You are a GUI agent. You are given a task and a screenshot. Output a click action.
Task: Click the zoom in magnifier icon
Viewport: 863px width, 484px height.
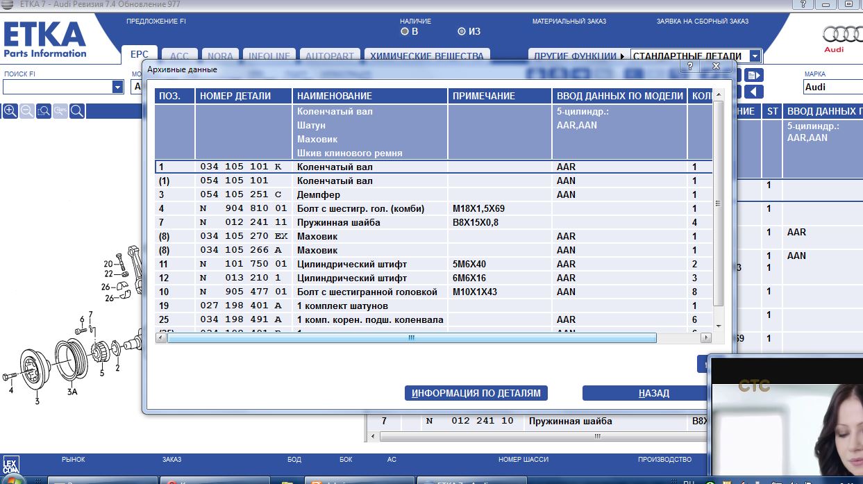click(10, 111)
